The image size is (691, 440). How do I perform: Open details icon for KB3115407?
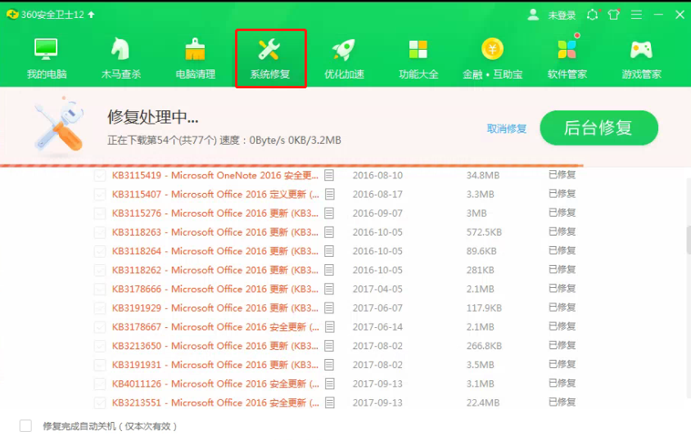pos(329,194)
